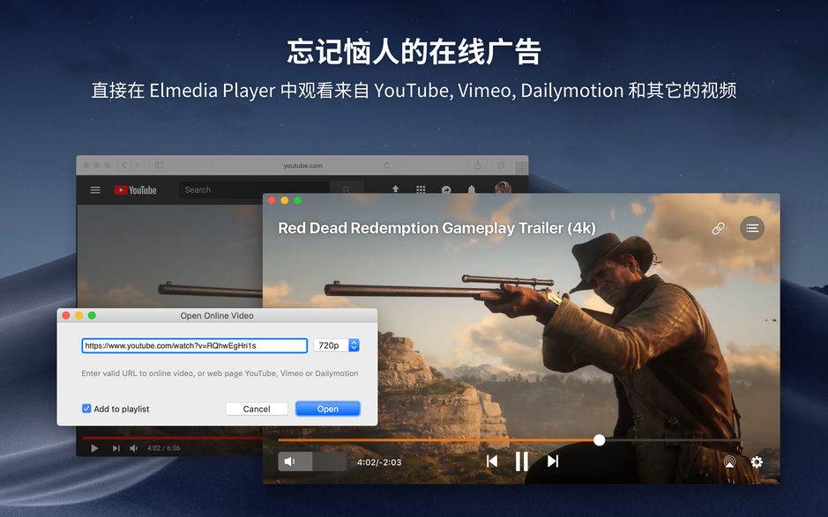The height and width of the screenshot is (517, 828).
Task: Skip to the next video
Action: pos(553,461)
